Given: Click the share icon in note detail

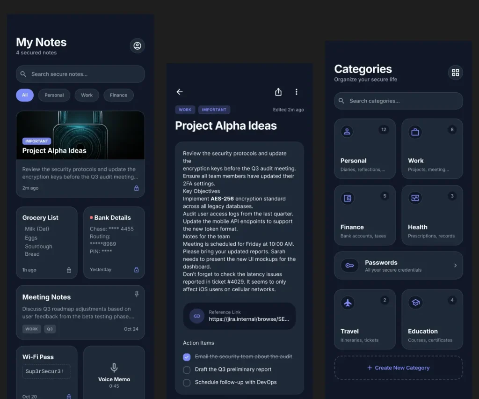Looking at the screenshot, I should point(278,92).
